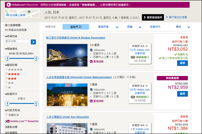Tick the four-star rating checkbox

coord(6,73)
